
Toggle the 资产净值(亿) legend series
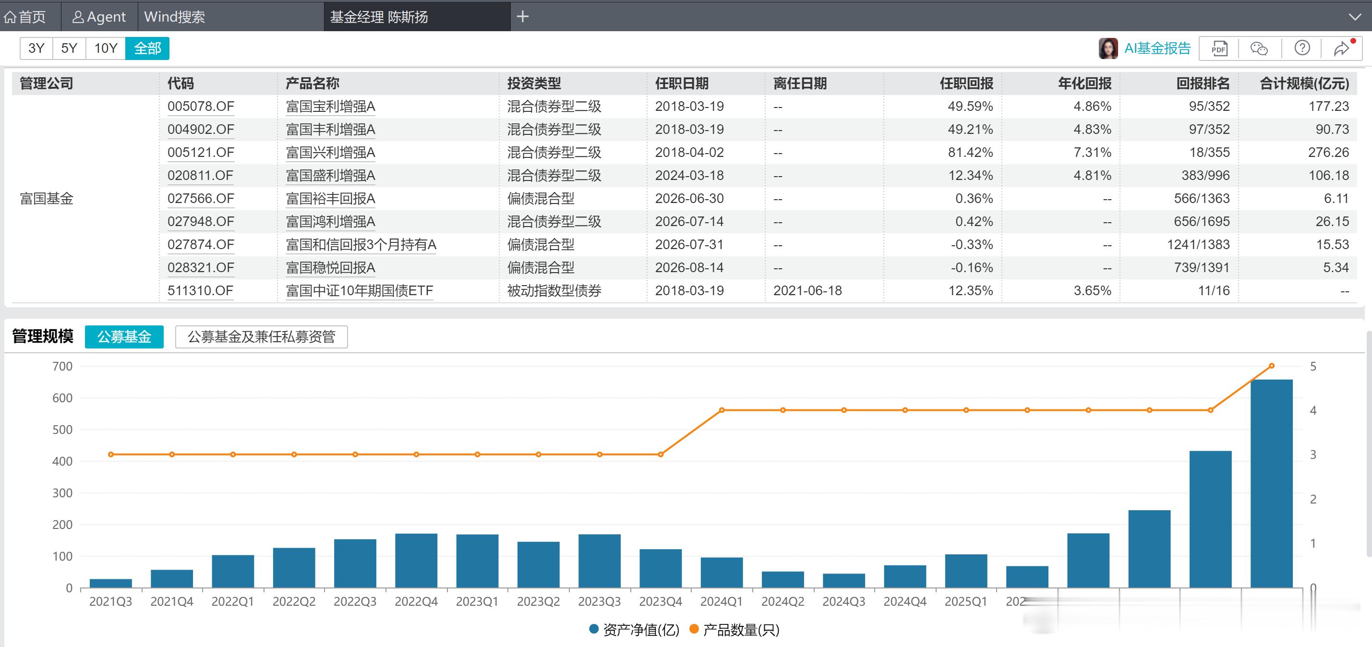pyautogui.click(x=634, y=630)
